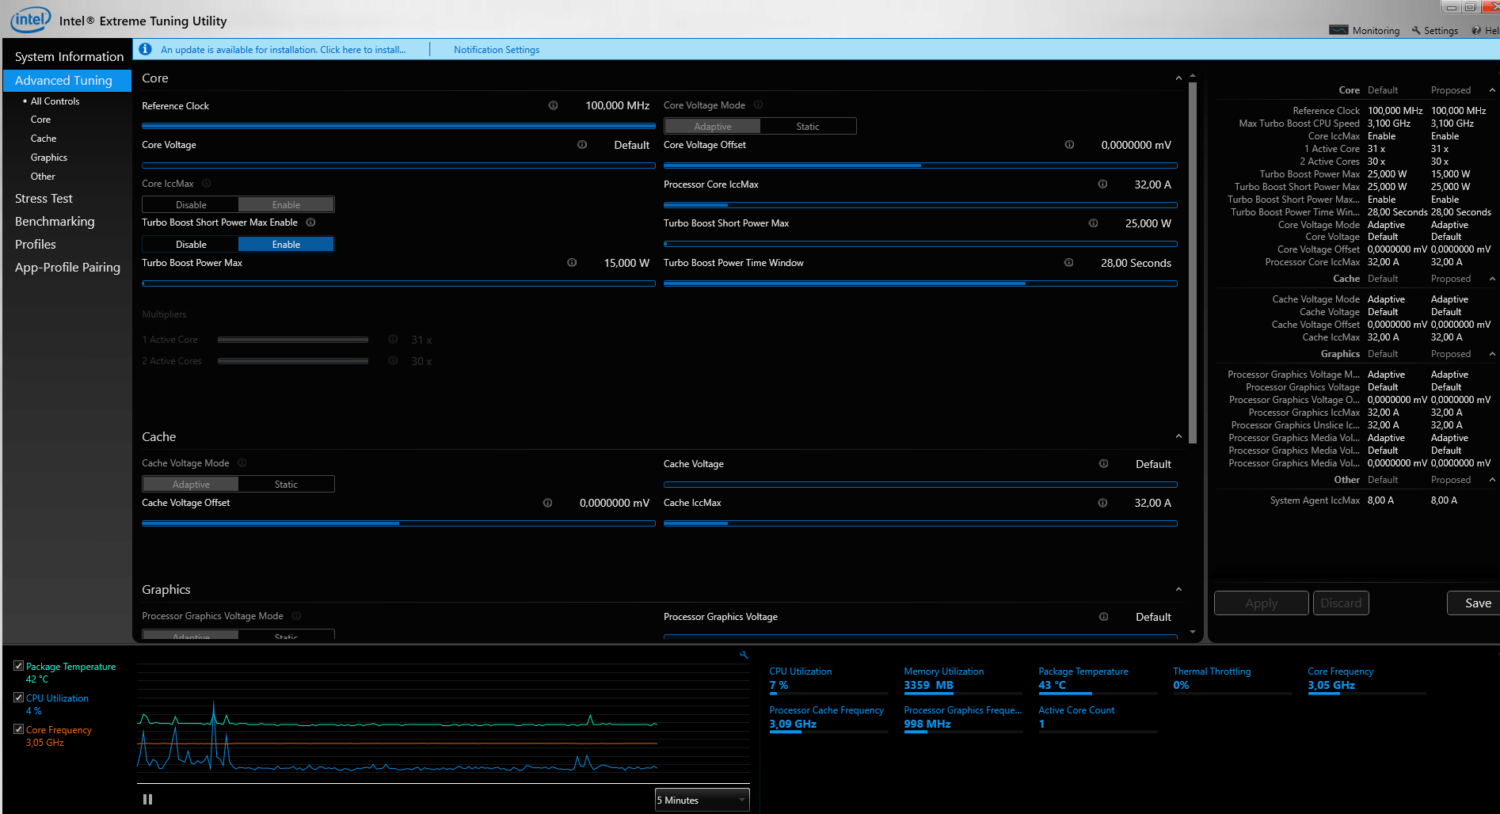This screenshot has height=814, width=1500.
Task: Uncheck CPU Utilization graph checkbox
Action: 18,698
